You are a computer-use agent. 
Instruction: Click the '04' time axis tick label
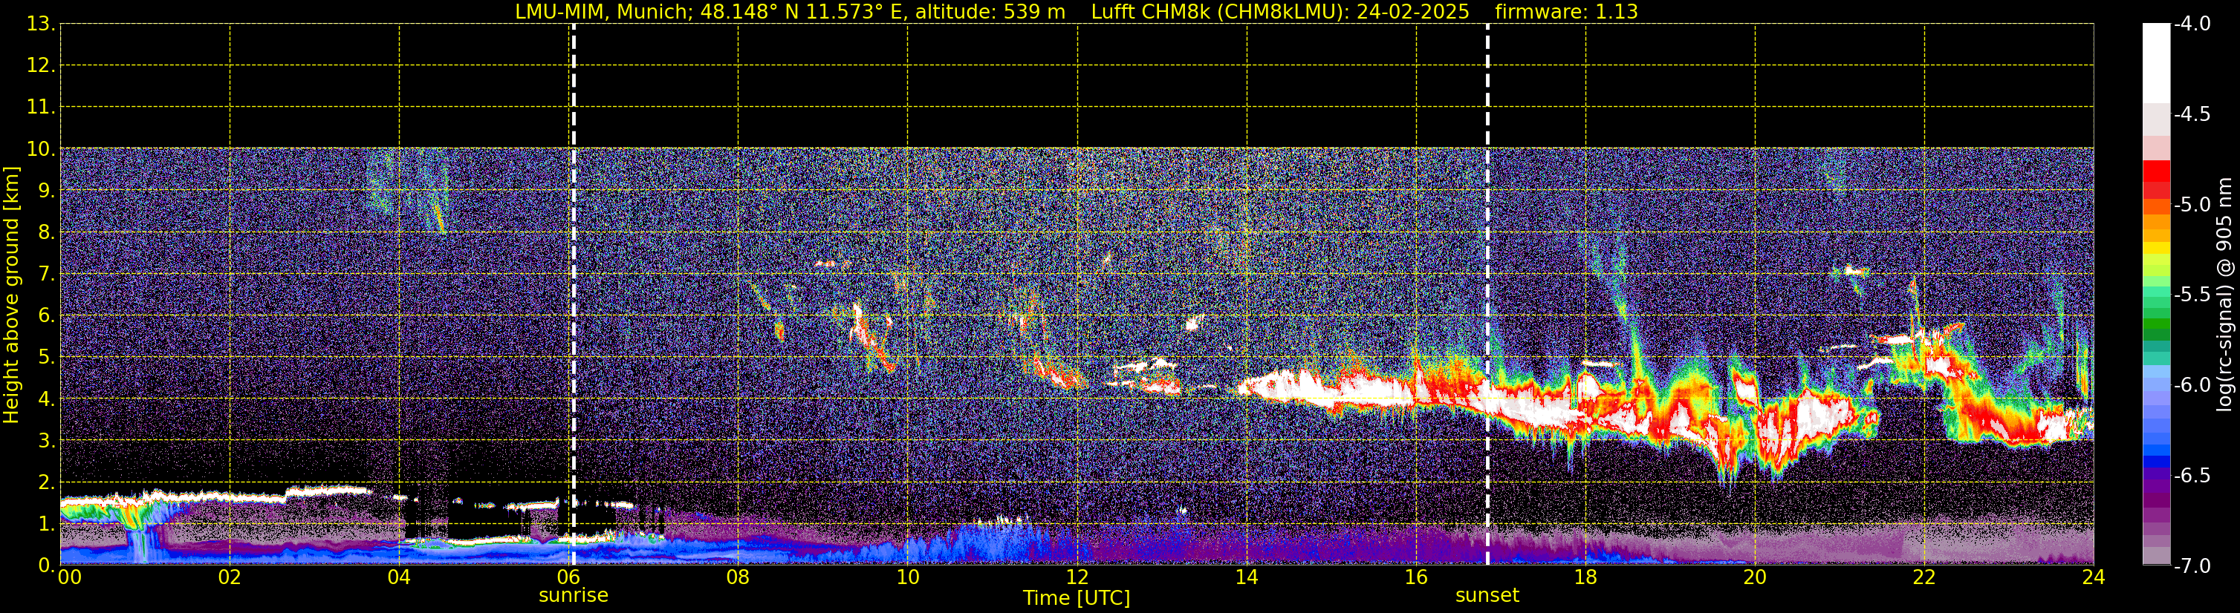coord(399,577)
